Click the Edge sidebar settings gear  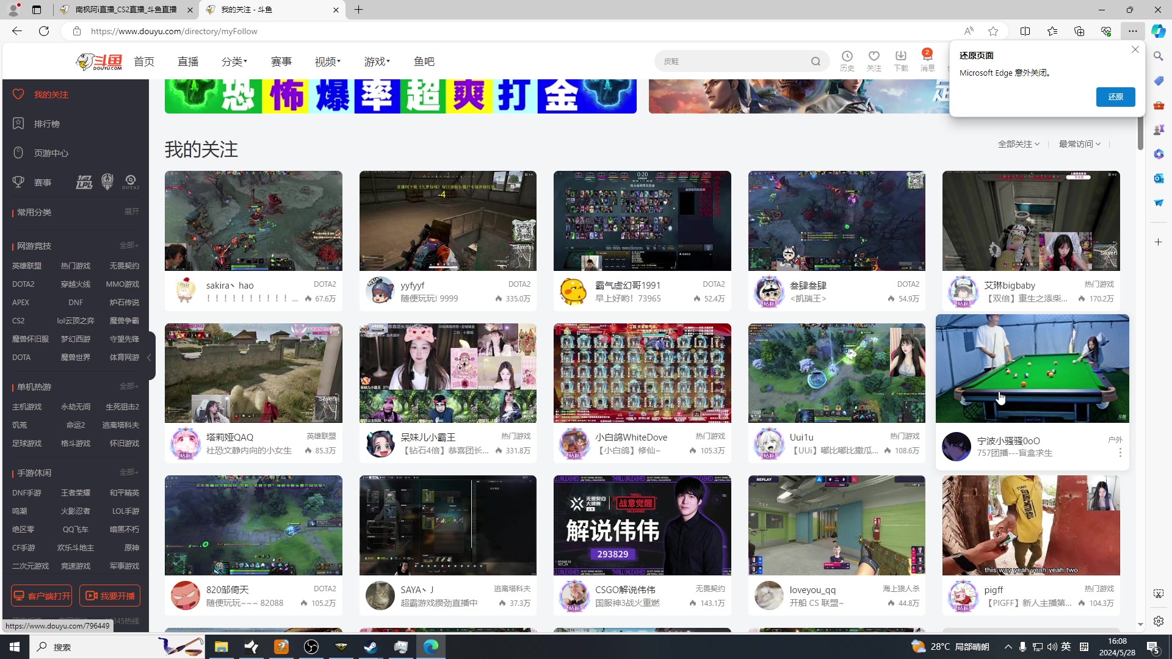pos(1159,621)
